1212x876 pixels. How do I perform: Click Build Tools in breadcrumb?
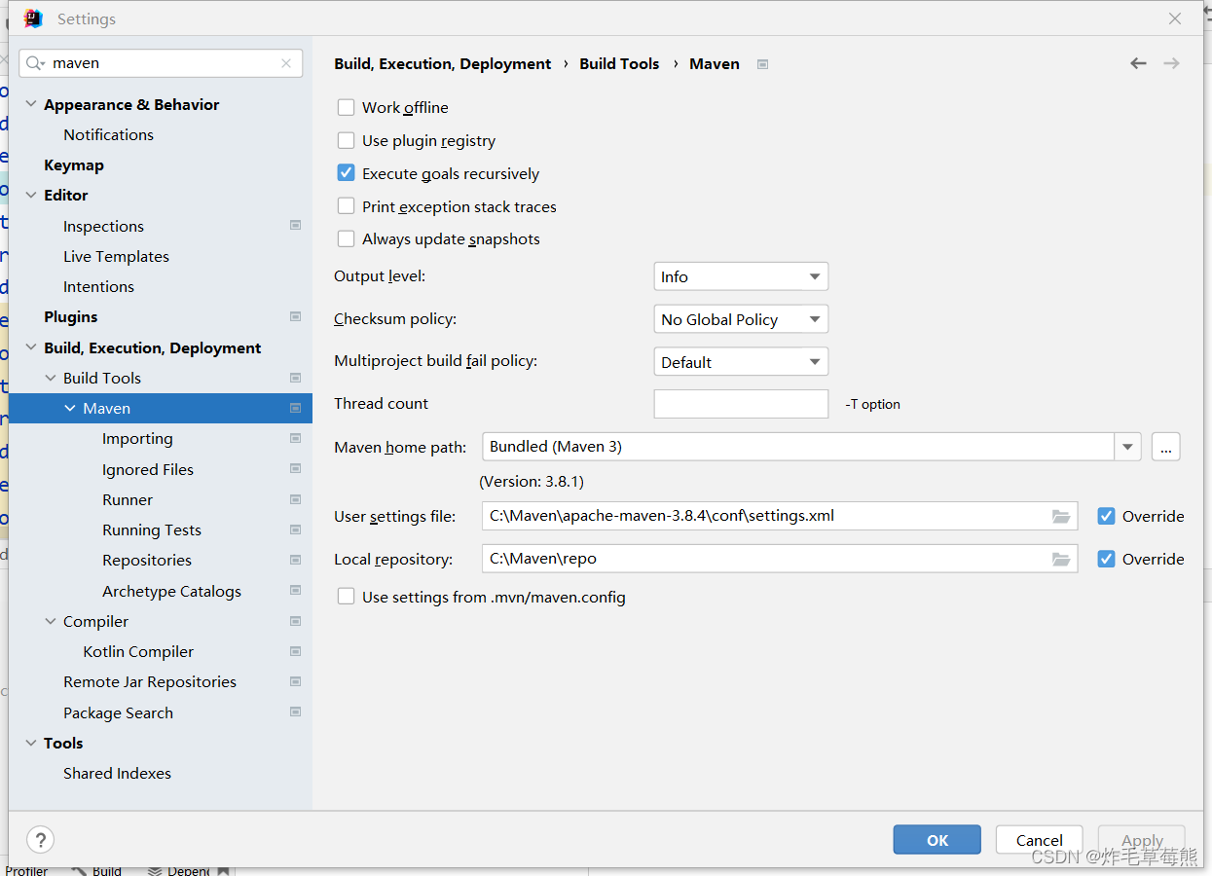(619, 63)
